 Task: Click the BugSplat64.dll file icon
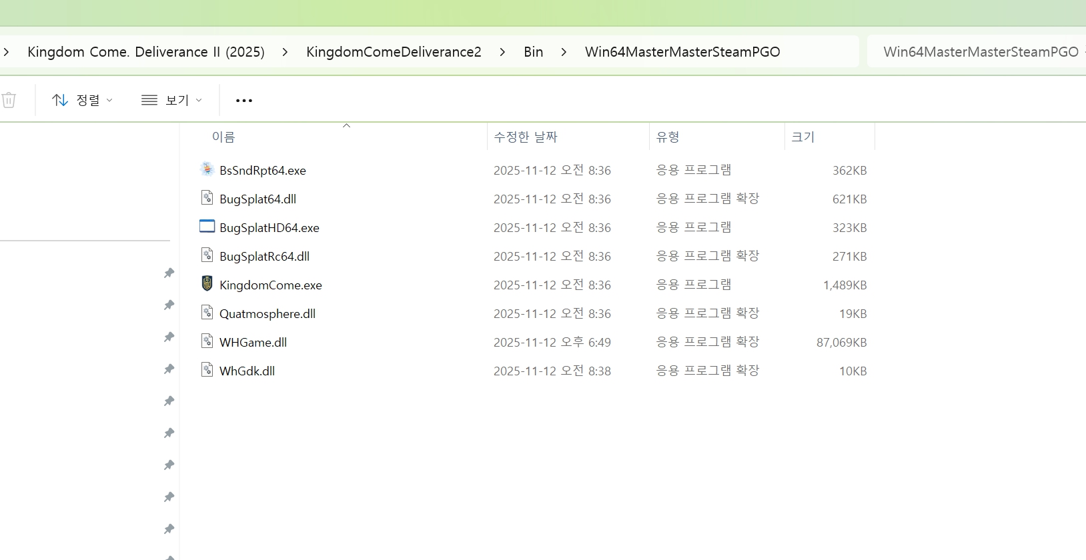[207, 198]
